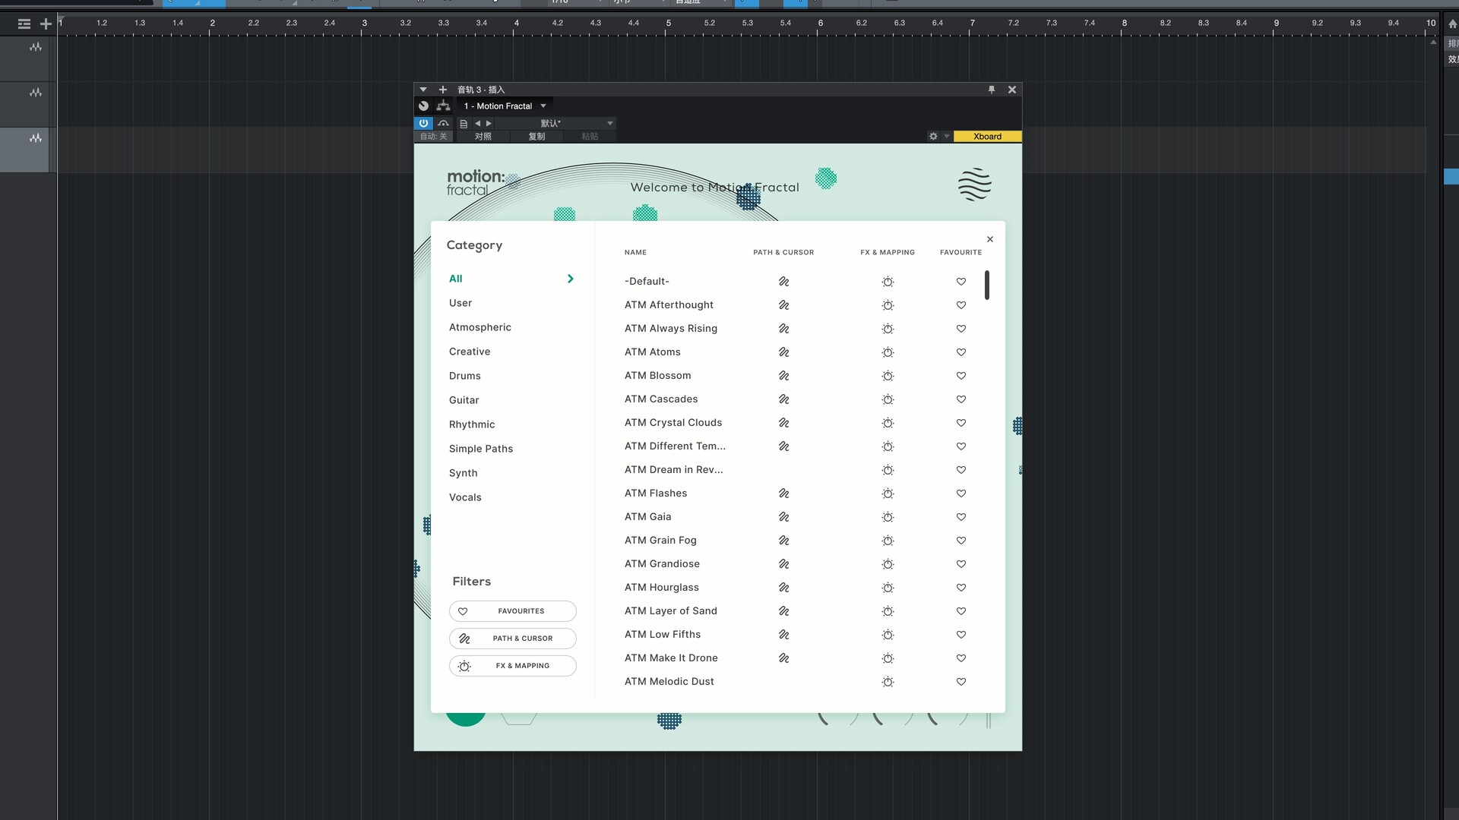The height and width of the screenshot is (820, 1459).
Task: Click ATM Grain Fog path & cursor icon
Action: pos(784,541)
